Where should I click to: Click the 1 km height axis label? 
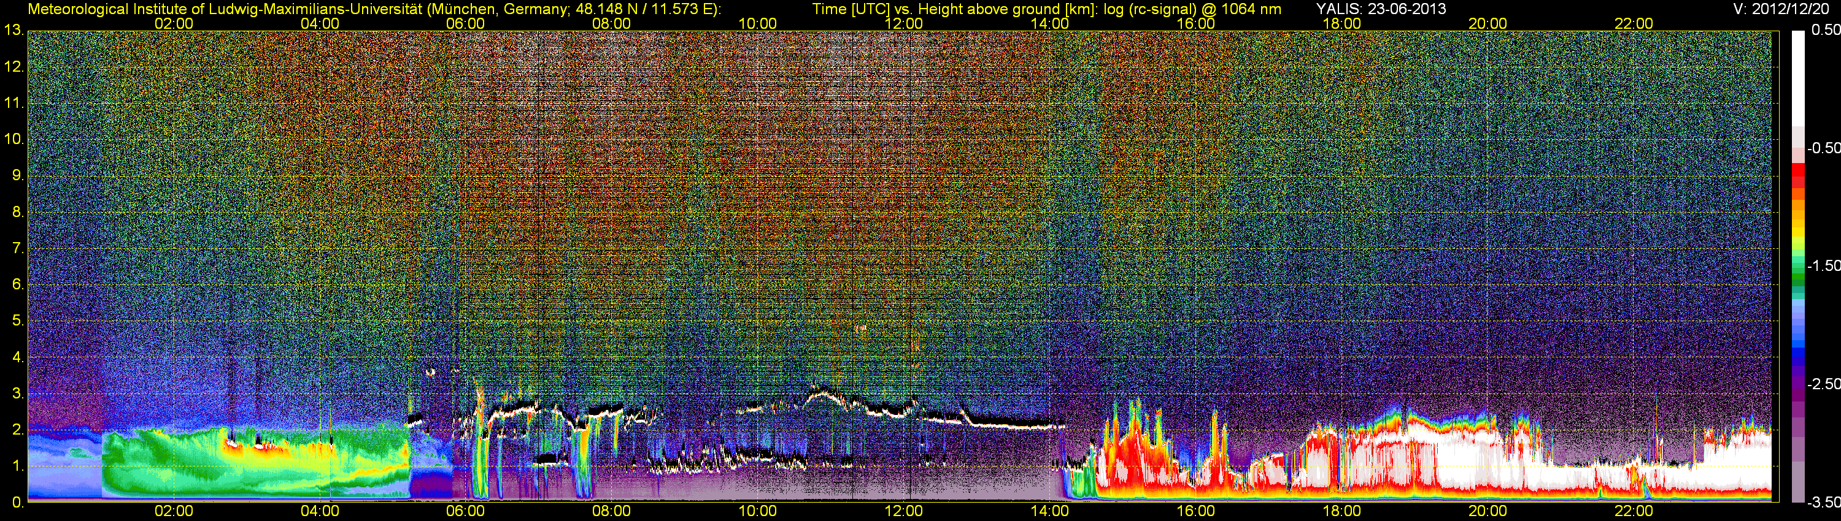point(18,467)
